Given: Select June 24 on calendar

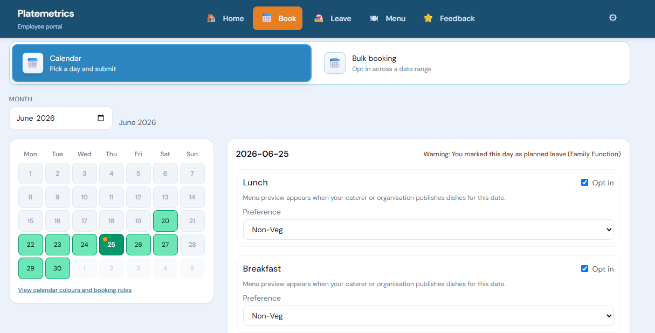Looking at the screenshot, I should pos(85,245).
